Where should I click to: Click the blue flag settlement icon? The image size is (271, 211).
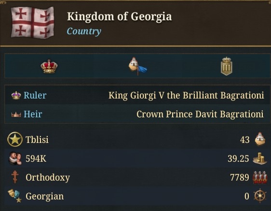click(x=137, y=66)
